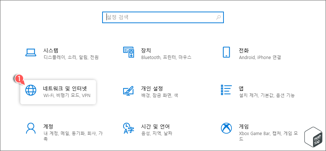
Task: Click the 시간 및 언어 icon
Action: 129,128
